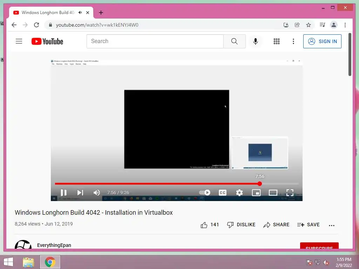
Task: Open the network tray icon
Action: (318, 262)
